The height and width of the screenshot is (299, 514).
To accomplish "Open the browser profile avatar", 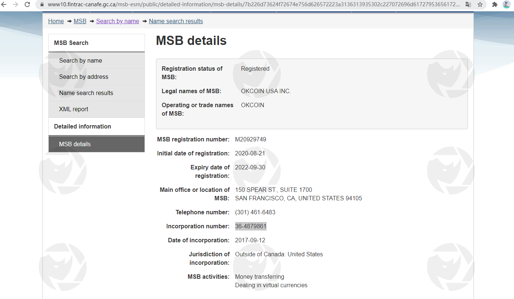I will pos(506,4).
